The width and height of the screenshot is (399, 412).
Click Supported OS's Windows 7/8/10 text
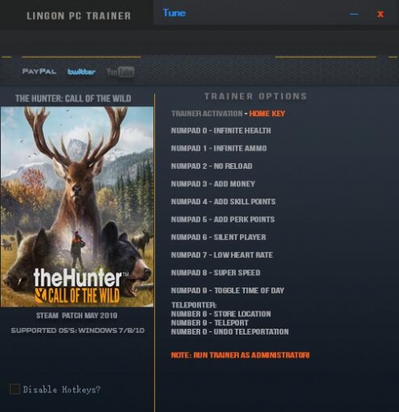click(x=77, y=330)
